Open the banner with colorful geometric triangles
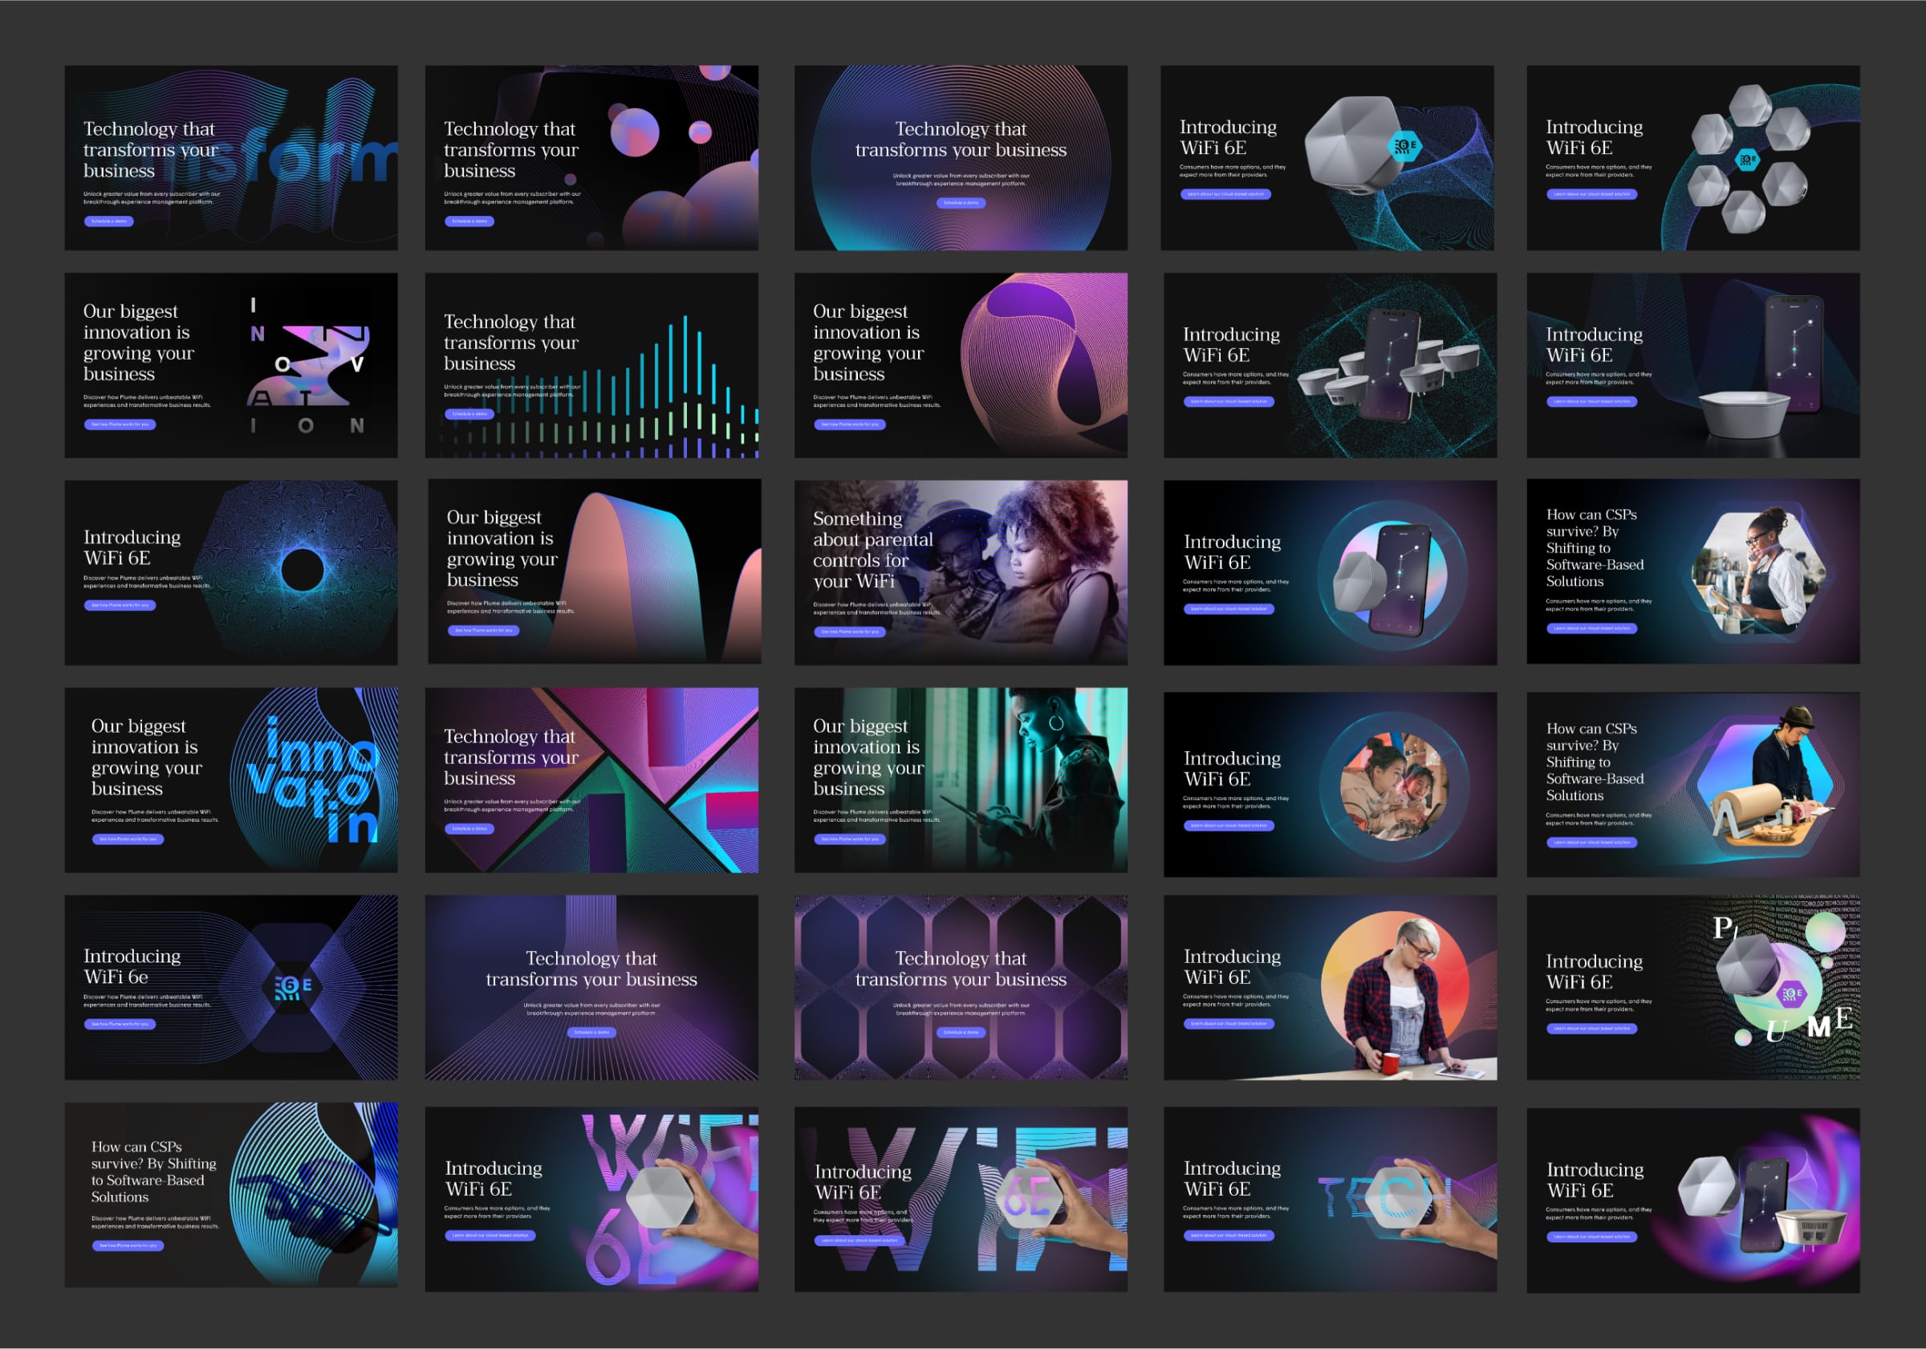This screenshot has height=1349, width=1926. point(591,780)
